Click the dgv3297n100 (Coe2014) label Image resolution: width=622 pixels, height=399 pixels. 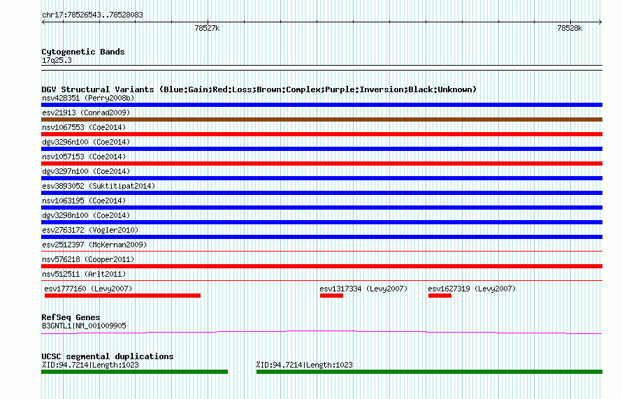[x=86, y=171]
